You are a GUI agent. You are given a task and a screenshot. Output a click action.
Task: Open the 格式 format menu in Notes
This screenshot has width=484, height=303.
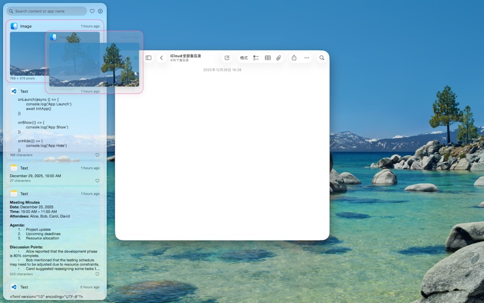coord(244,58)
